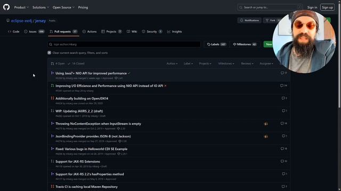Viewport: 341px width, 191px height.
Task: Click the Notifications button
Action: (x=249, y=20)
